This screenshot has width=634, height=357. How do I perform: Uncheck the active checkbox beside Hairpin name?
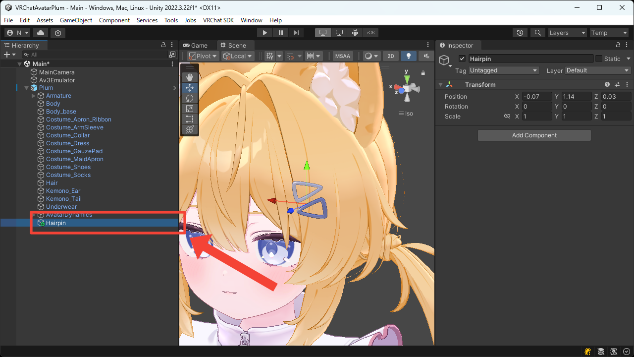[x=462, y=59]
